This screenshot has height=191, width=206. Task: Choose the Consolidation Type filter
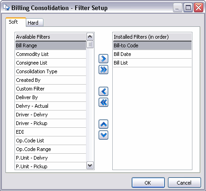51,71
